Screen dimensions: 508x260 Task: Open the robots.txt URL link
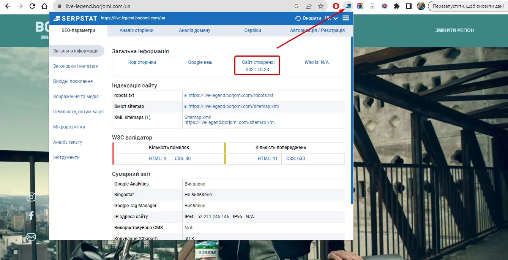[x=231, y=95]
